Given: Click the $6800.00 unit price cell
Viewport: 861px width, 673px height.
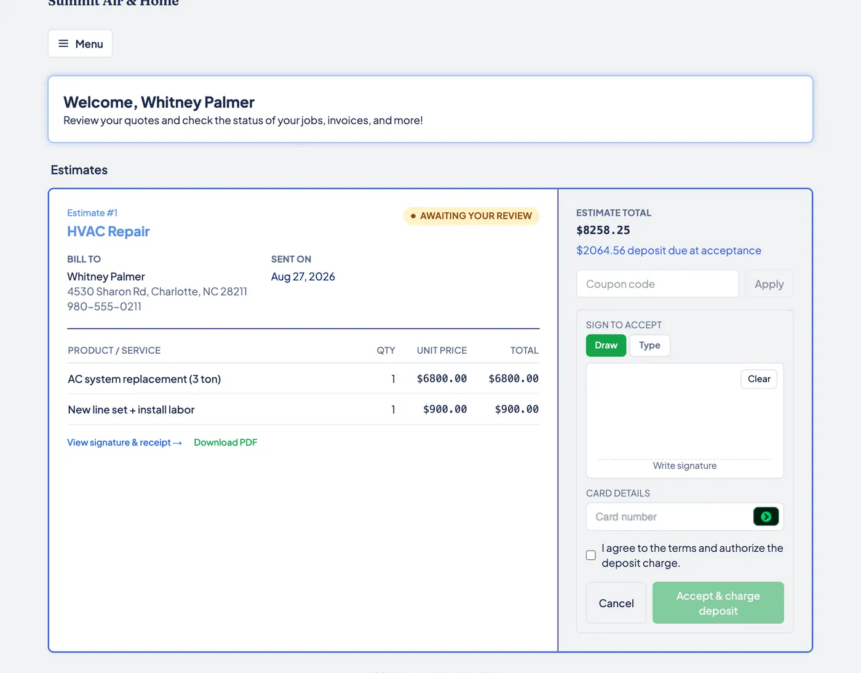Looking at the screenshot, I should [x=442, y=379].
